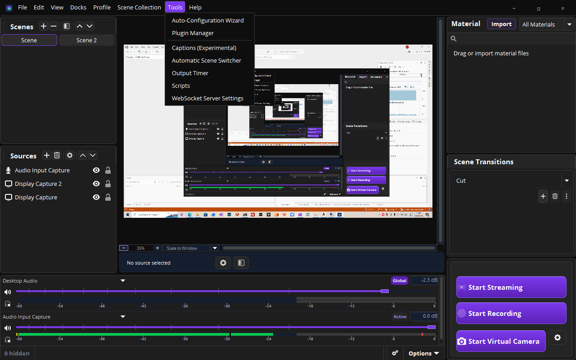Add a scene transition with plus icon
The image size is (576, 360).
click(543, 196)
